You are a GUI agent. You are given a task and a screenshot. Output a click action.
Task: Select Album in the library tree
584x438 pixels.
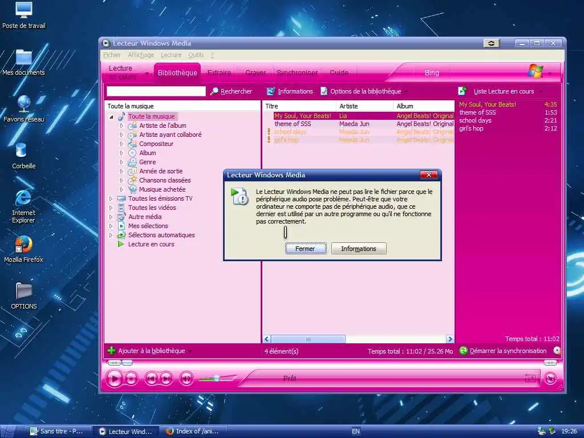tap(148, 153)
